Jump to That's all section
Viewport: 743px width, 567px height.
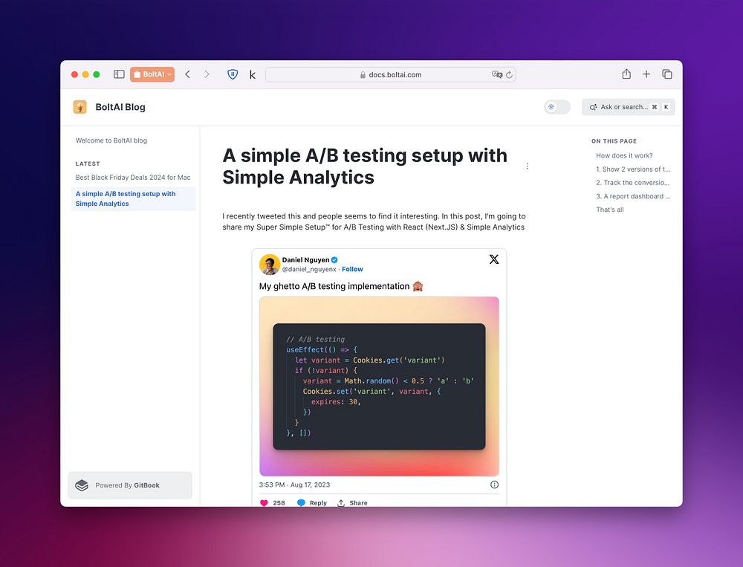tap(610, 210)
